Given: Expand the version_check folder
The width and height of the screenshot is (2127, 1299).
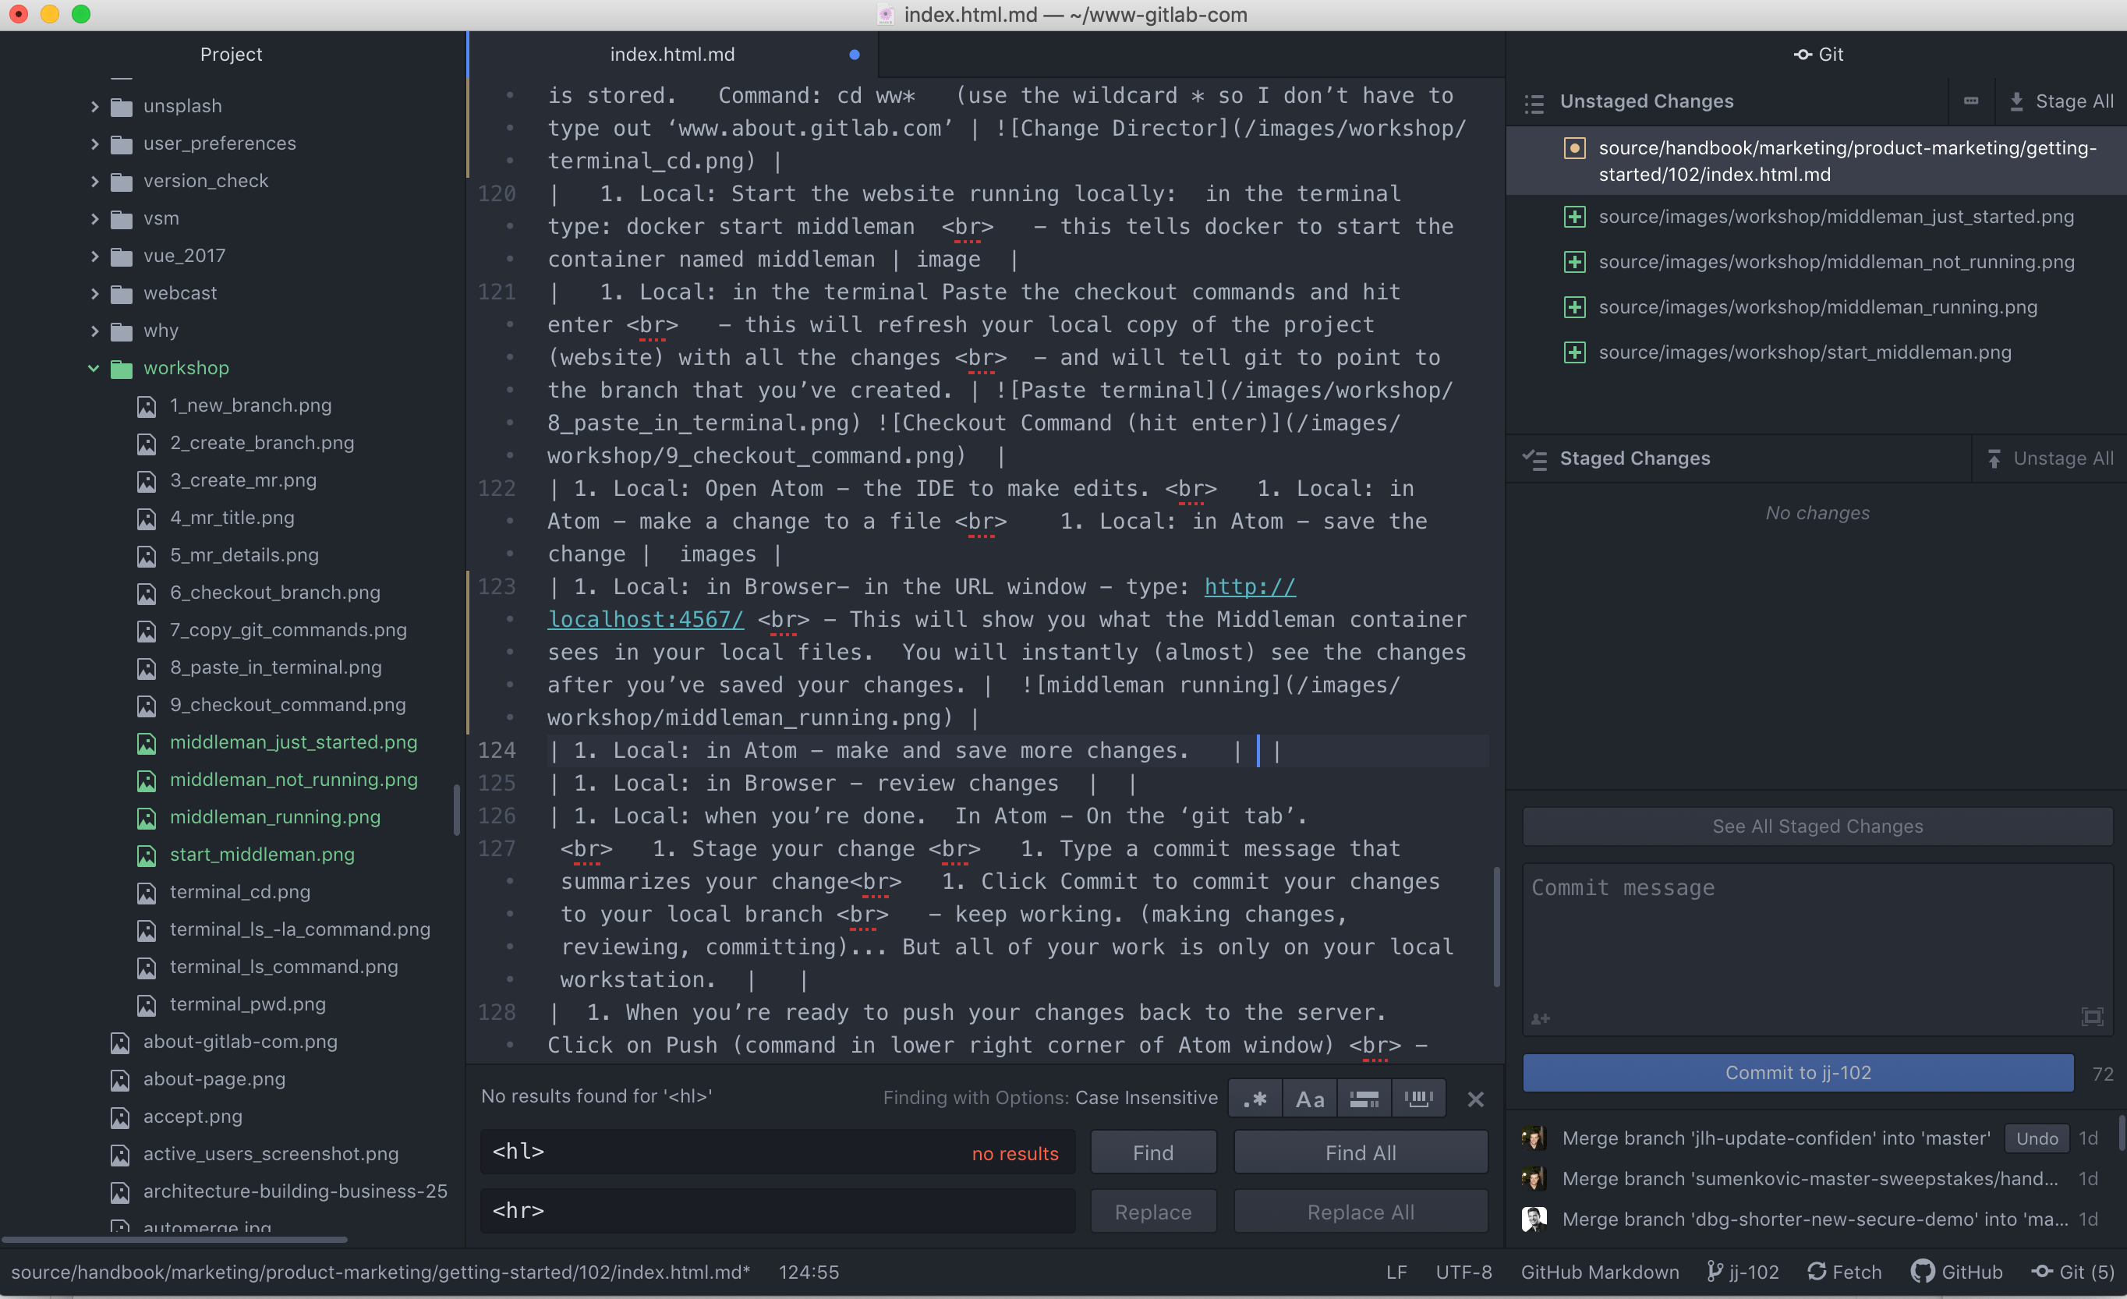Looking at the screenshot, I should pyautogui.click(x=95, y=181).
